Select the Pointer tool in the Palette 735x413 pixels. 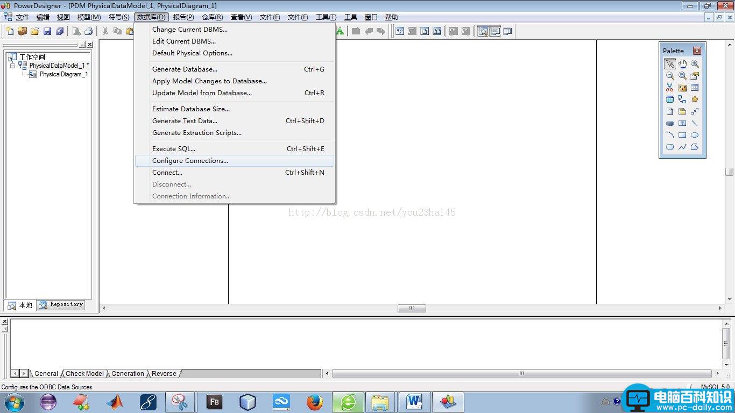669,63
